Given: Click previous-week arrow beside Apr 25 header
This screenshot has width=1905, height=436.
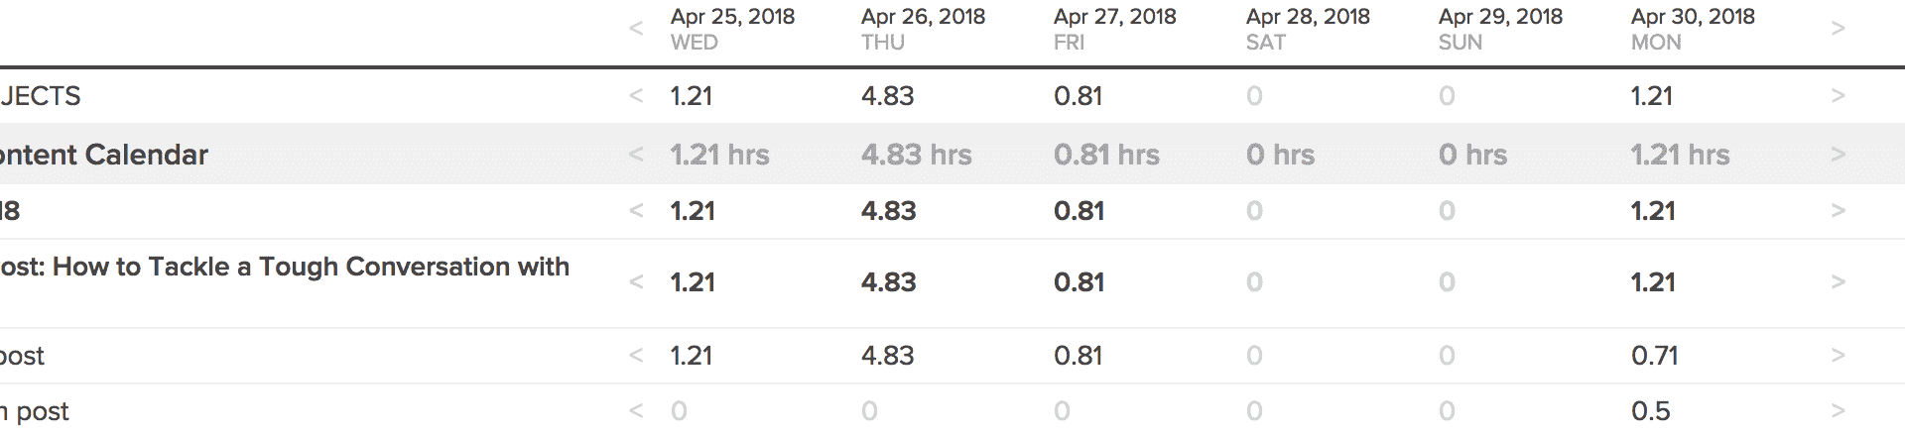Looking at the screenshot, I should tap(636, 29).
